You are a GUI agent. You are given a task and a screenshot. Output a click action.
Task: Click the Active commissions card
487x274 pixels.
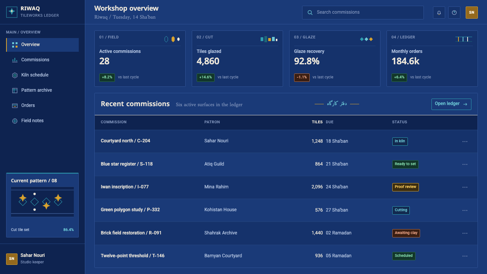point(140,59)
